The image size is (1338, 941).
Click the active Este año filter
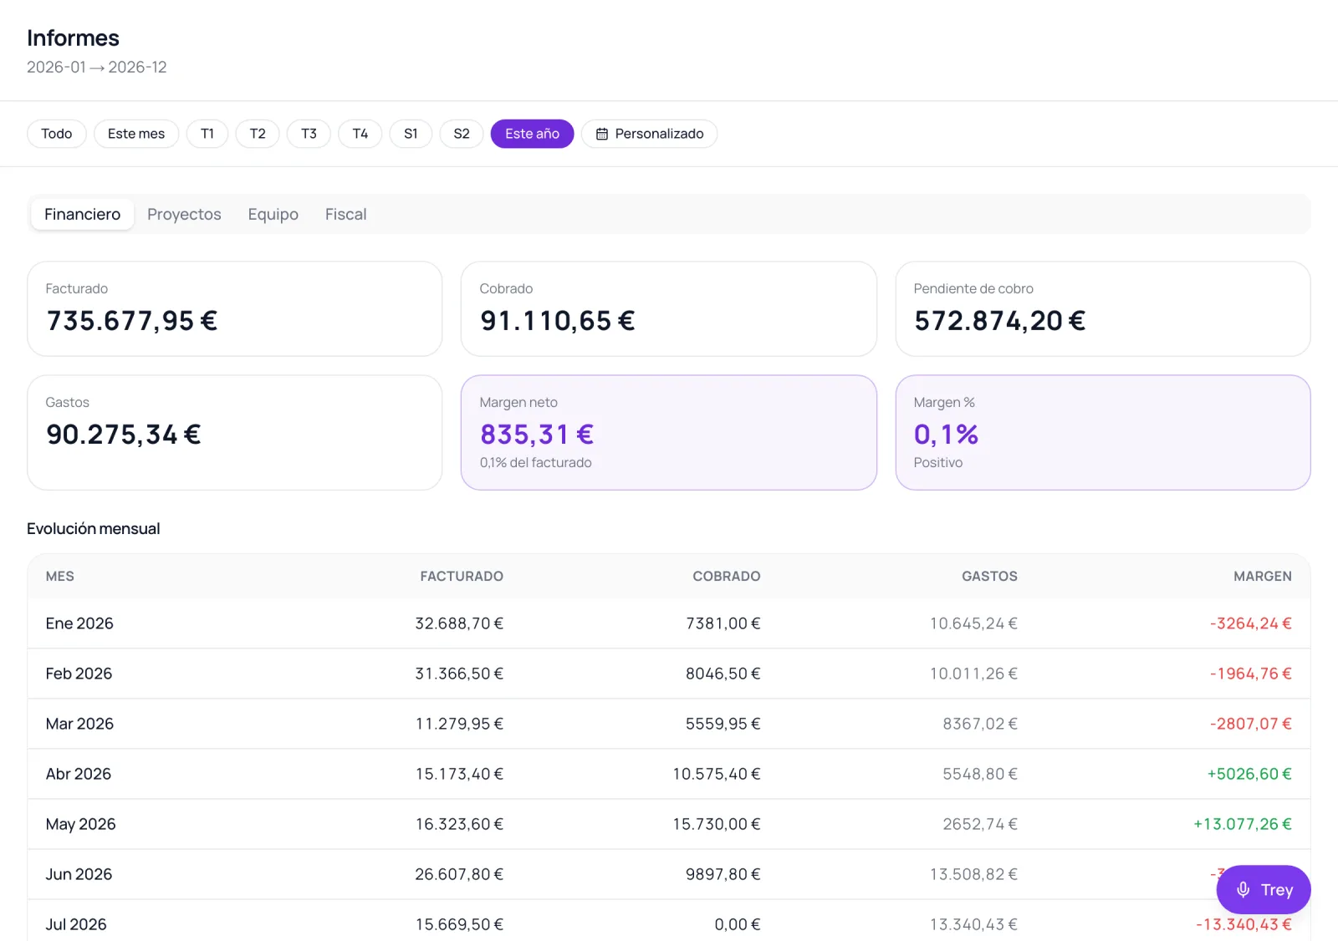click(532, 134)
